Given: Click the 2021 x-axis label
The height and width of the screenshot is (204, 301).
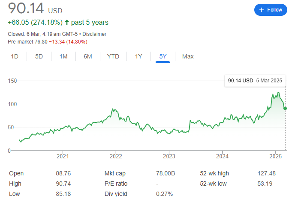Looking at the screenshot, I should point(63,156).
